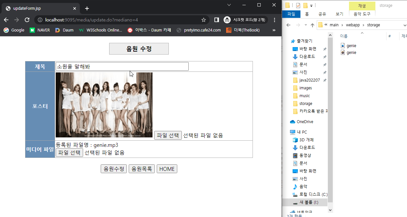Image resolution: width=407 pixels, height=217 pixels.
Task: Open 동영상 under 내 PC
Action: point(302,155)
